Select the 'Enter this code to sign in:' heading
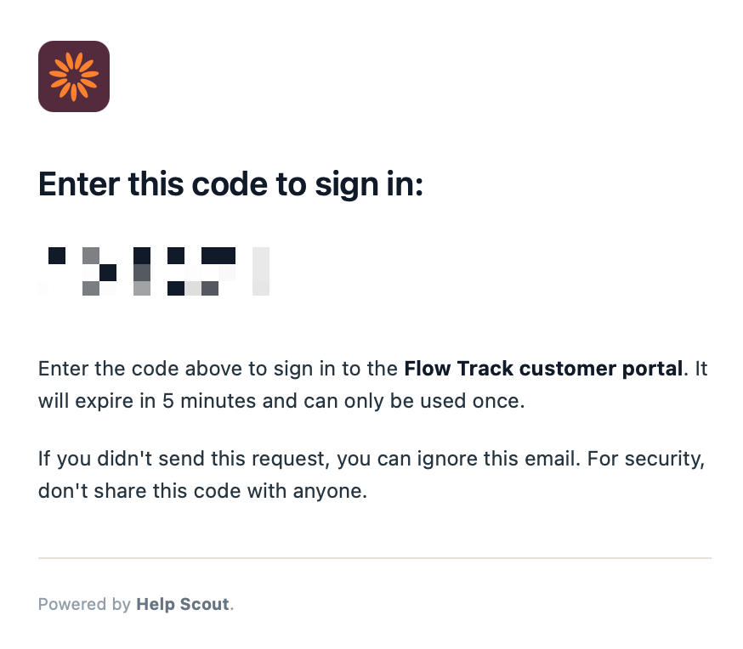Screen dimensions: 743x649 click(x=230, y=184)
